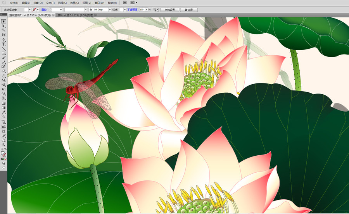Expand the stroke weight dropdown

click(x=60, y=10)
